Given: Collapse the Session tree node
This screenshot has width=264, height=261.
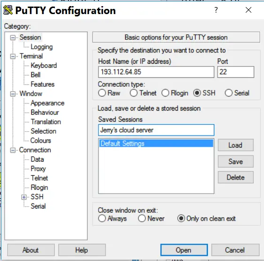Looking at the screenshot, I should pyautogui.click(x=13, y=37).
